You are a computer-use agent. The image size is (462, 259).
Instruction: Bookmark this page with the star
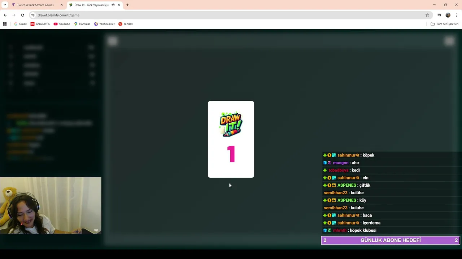tap(427, 15)
